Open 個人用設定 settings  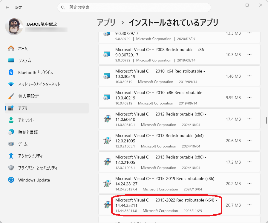click(47, 96)
